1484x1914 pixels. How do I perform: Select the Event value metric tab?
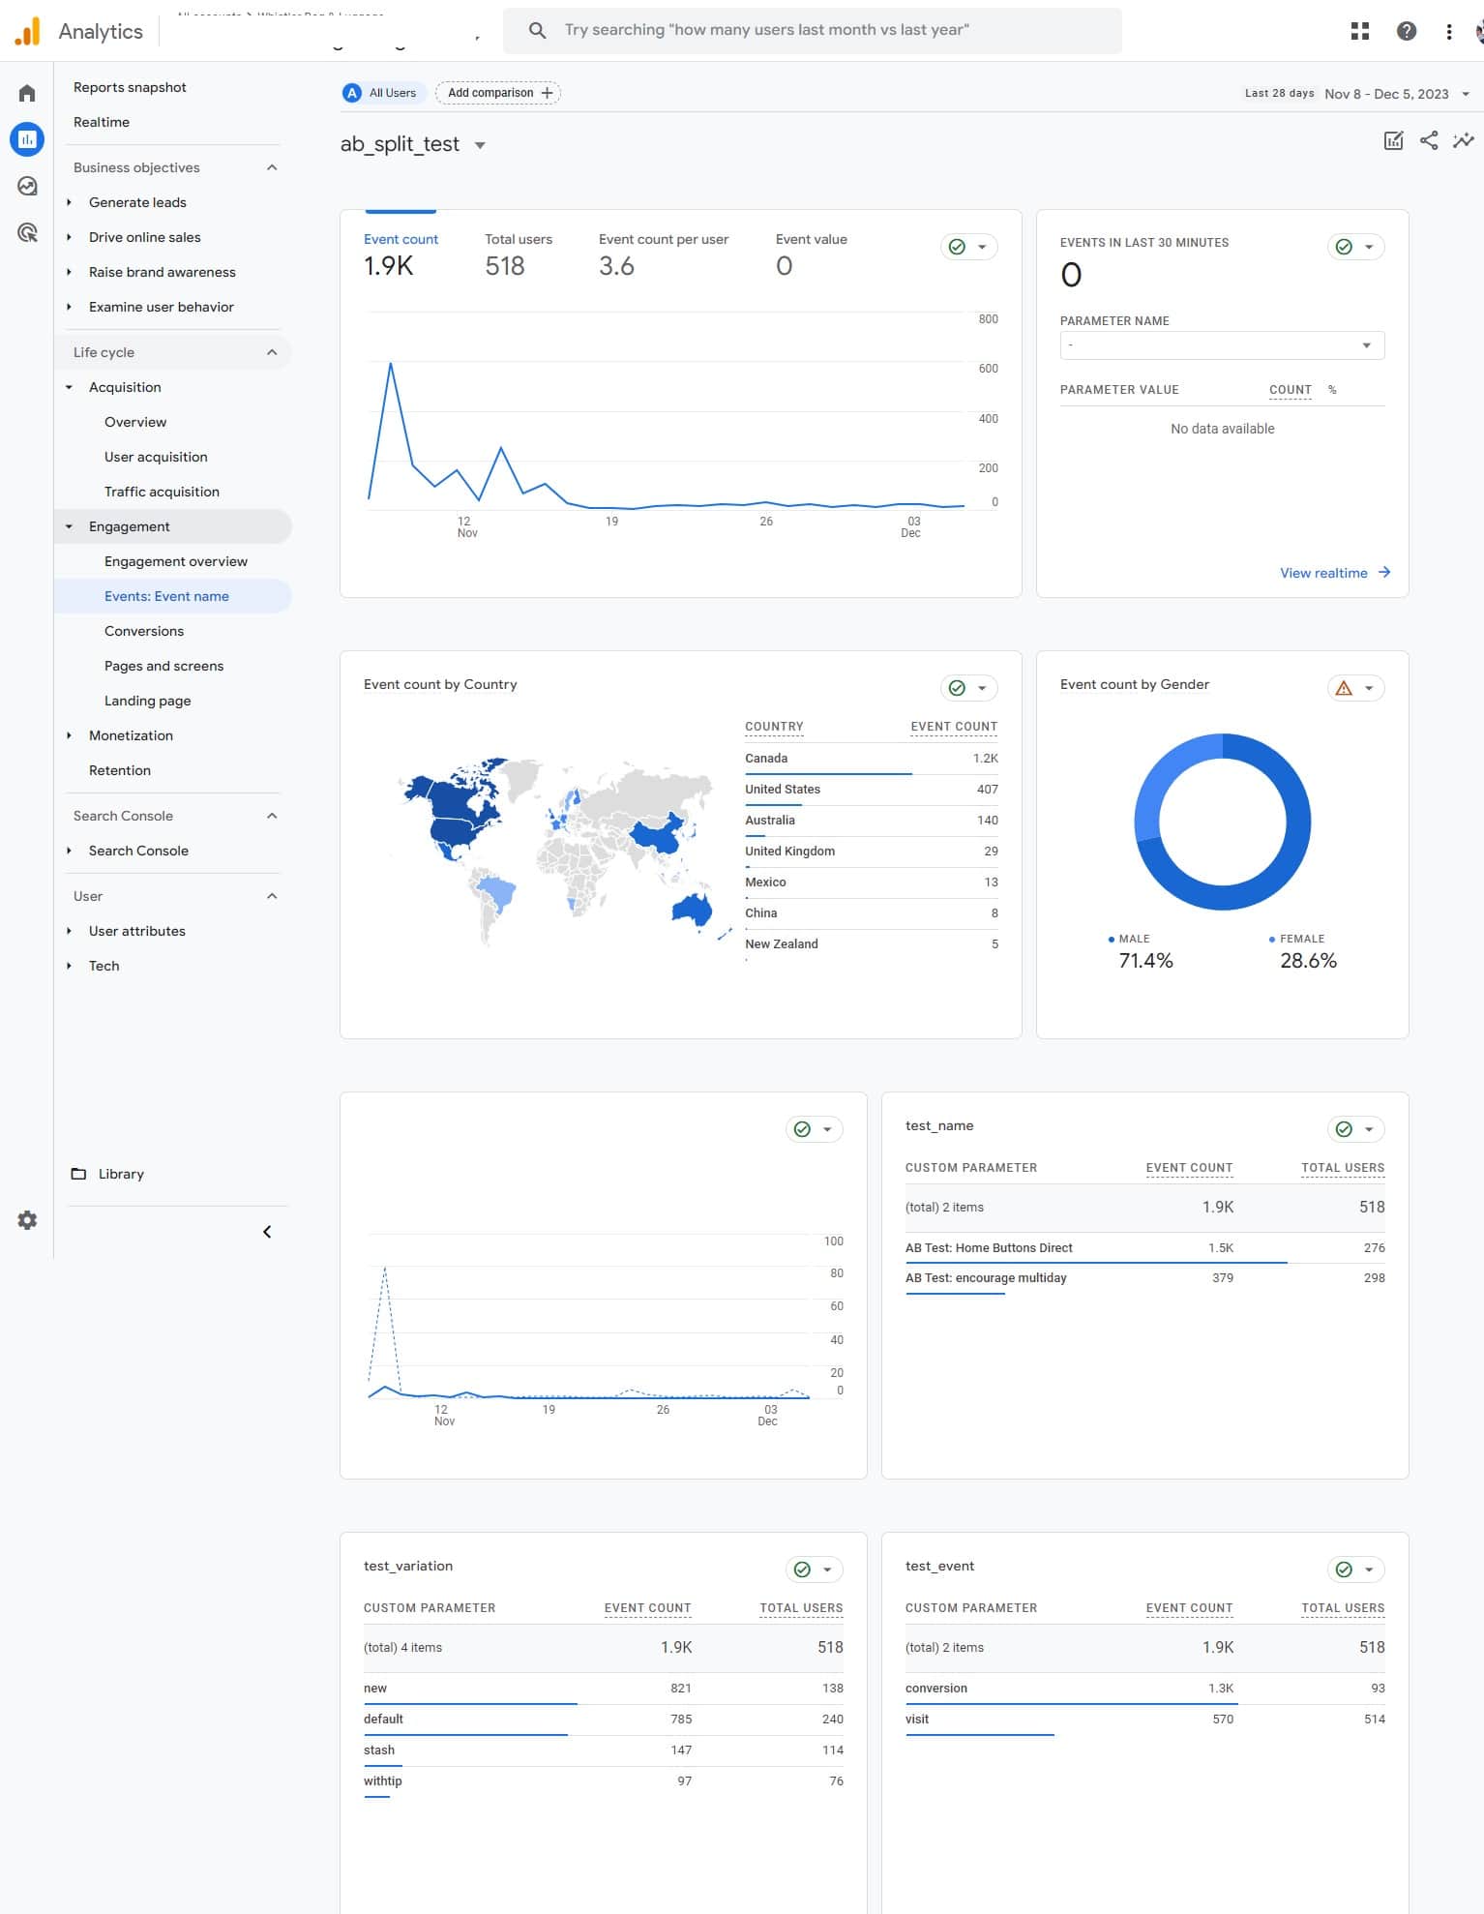pyautogui.click(x=811, y=254)
